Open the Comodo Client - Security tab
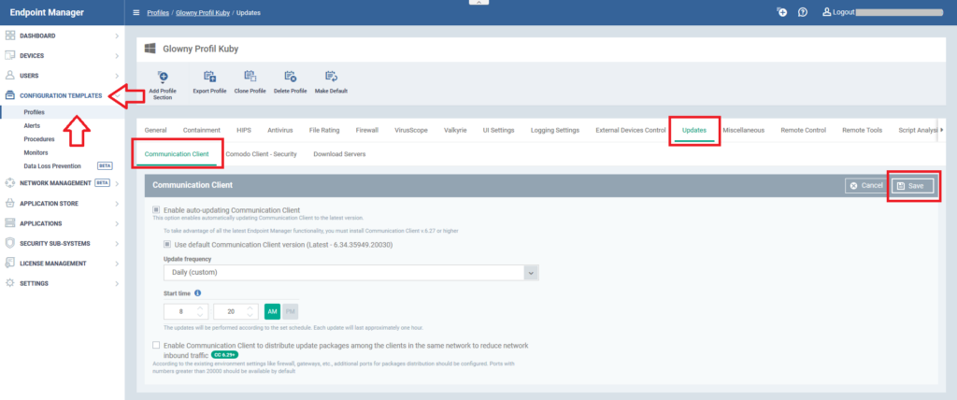The image size is (957, 400). [262, 154]
